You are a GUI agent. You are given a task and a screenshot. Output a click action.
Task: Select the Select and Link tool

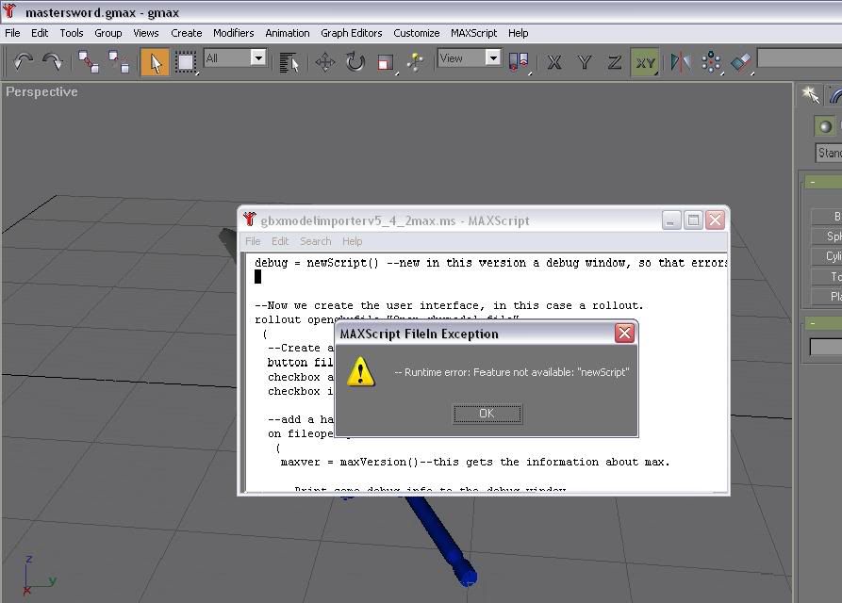point(89,62)
